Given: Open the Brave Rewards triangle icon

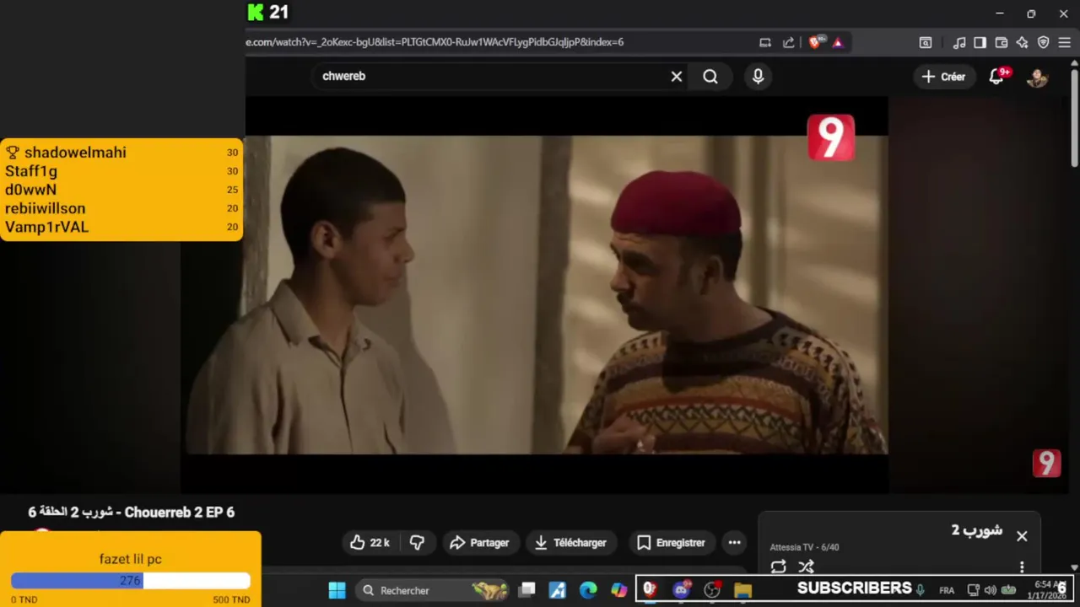Looking at the screenshot, I should click(x=838, y=42).
